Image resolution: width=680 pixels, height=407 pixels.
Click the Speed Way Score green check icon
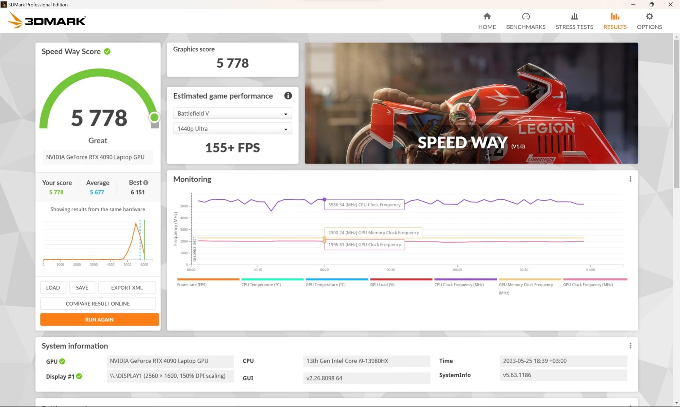(x=107, y=52)
